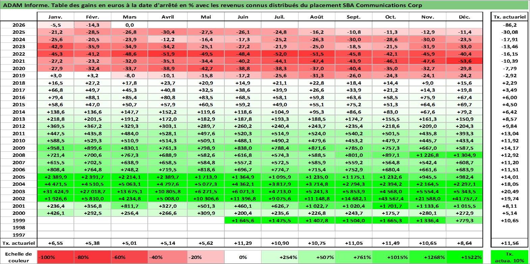Select the +254% legend swatch
The height and width of the screenshot is (264, 530).
pyautogui.click(x=280, y=257)
